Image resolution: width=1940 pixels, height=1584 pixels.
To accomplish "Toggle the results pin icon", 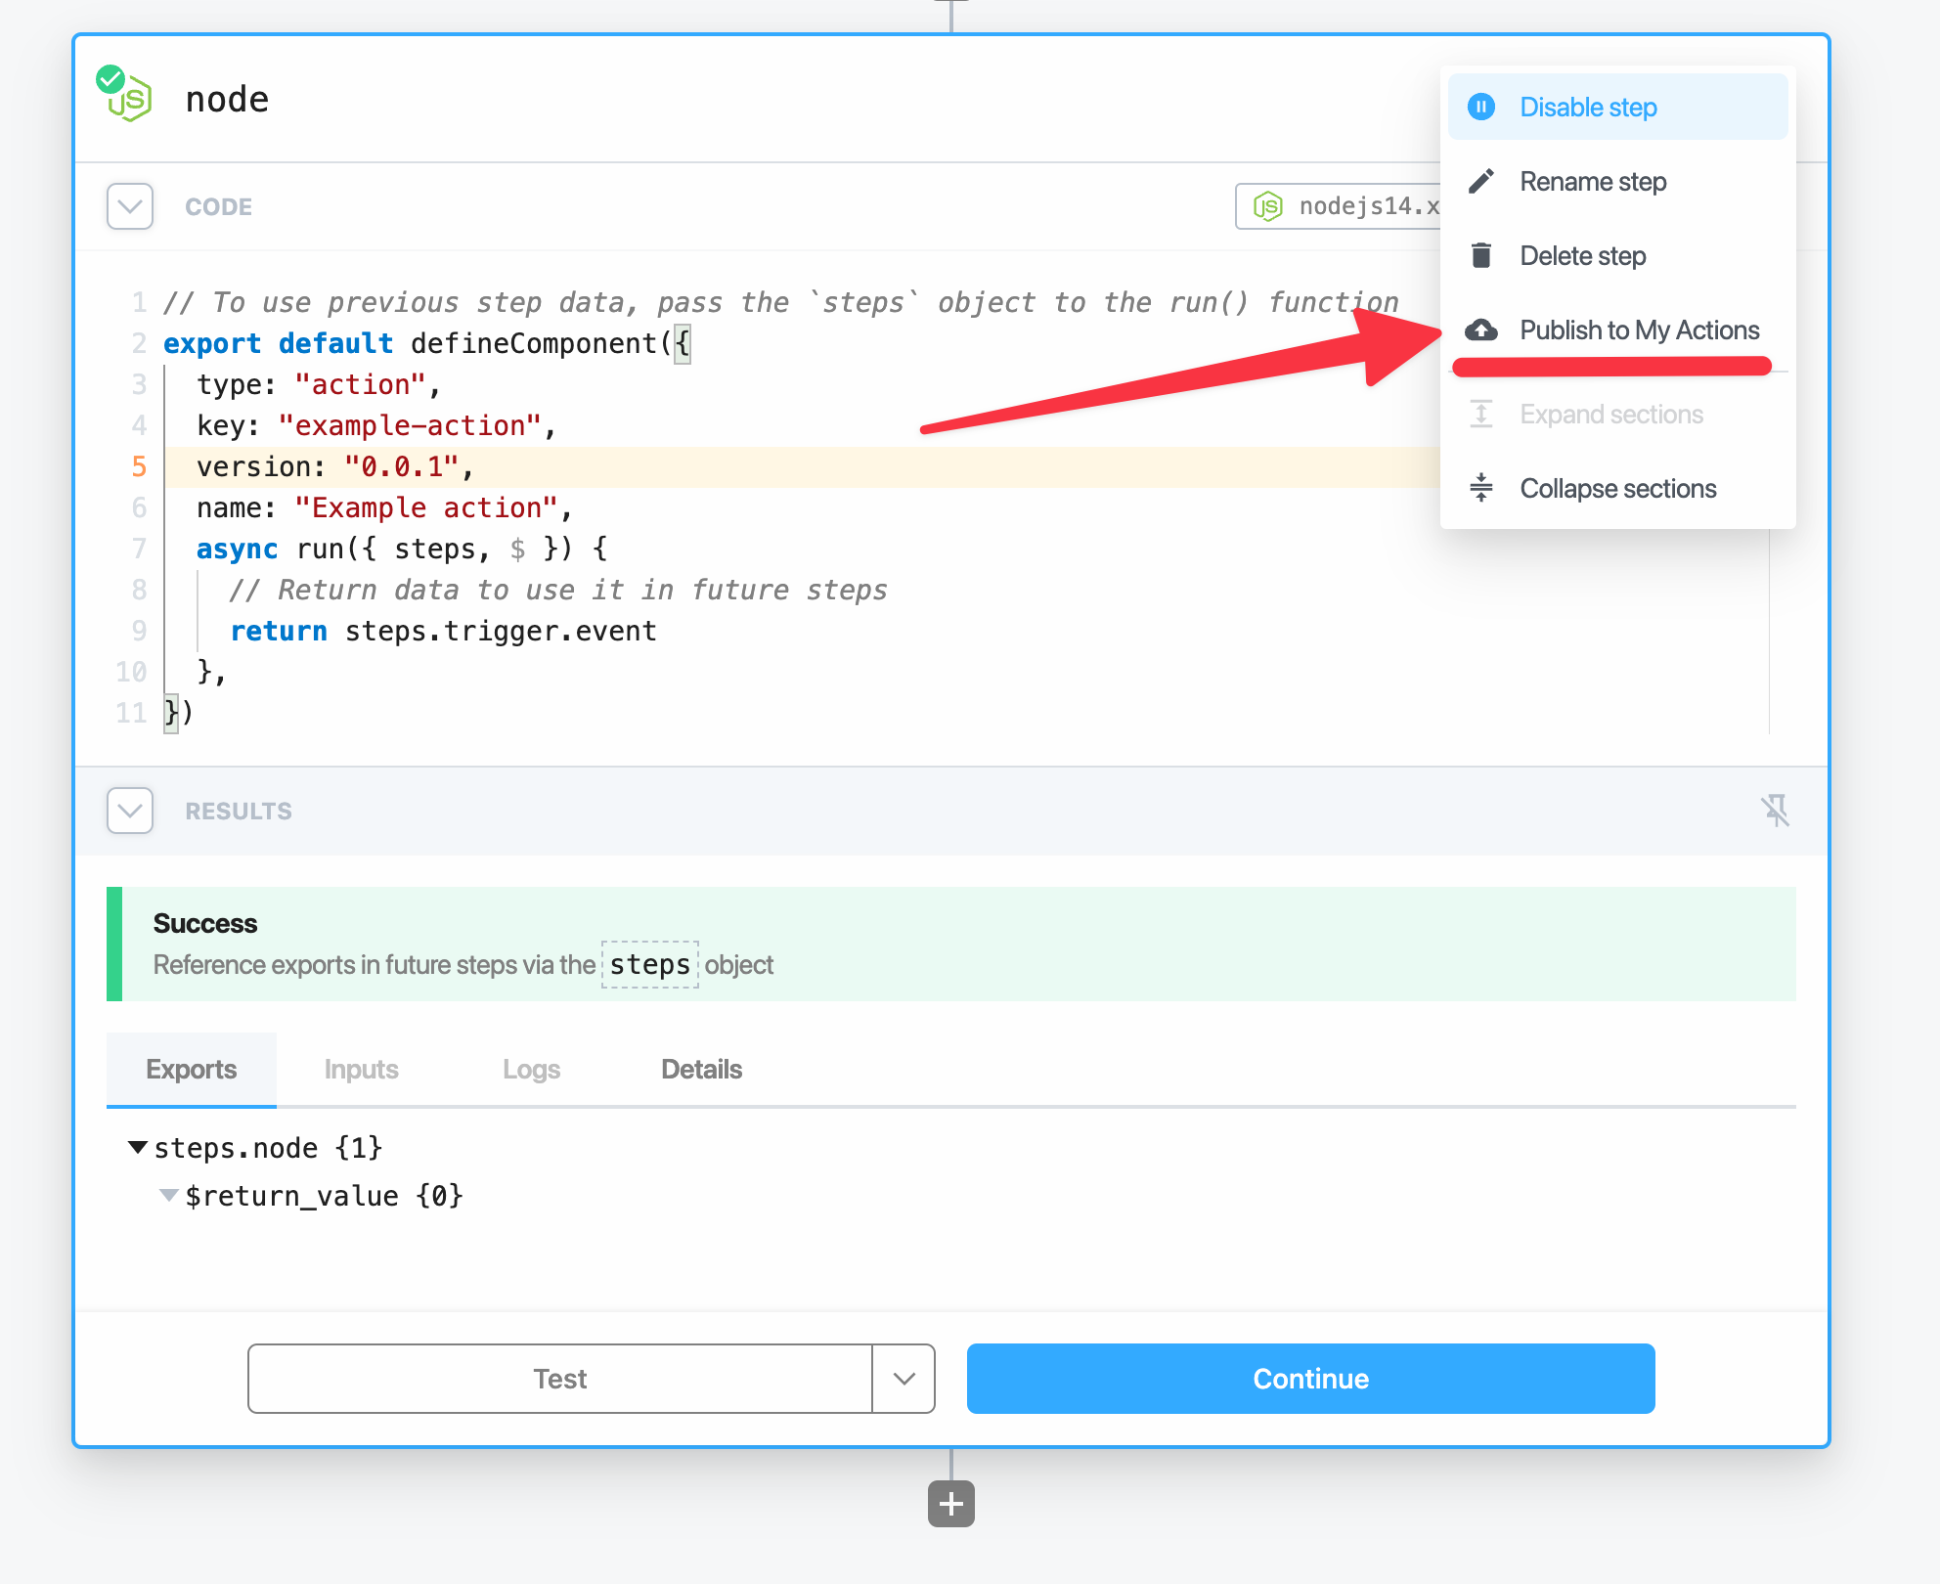I will [x=1776, y=810].
